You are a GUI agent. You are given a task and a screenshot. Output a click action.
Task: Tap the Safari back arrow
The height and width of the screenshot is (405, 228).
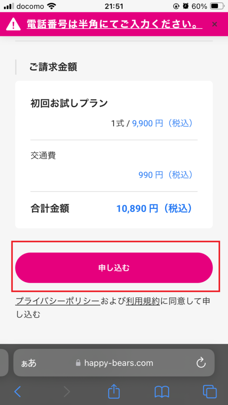coord(17,392)
